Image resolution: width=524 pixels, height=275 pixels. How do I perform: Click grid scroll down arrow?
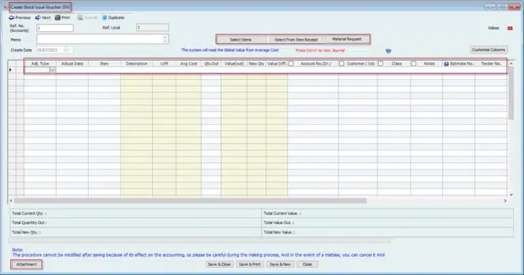pos(511,195)
